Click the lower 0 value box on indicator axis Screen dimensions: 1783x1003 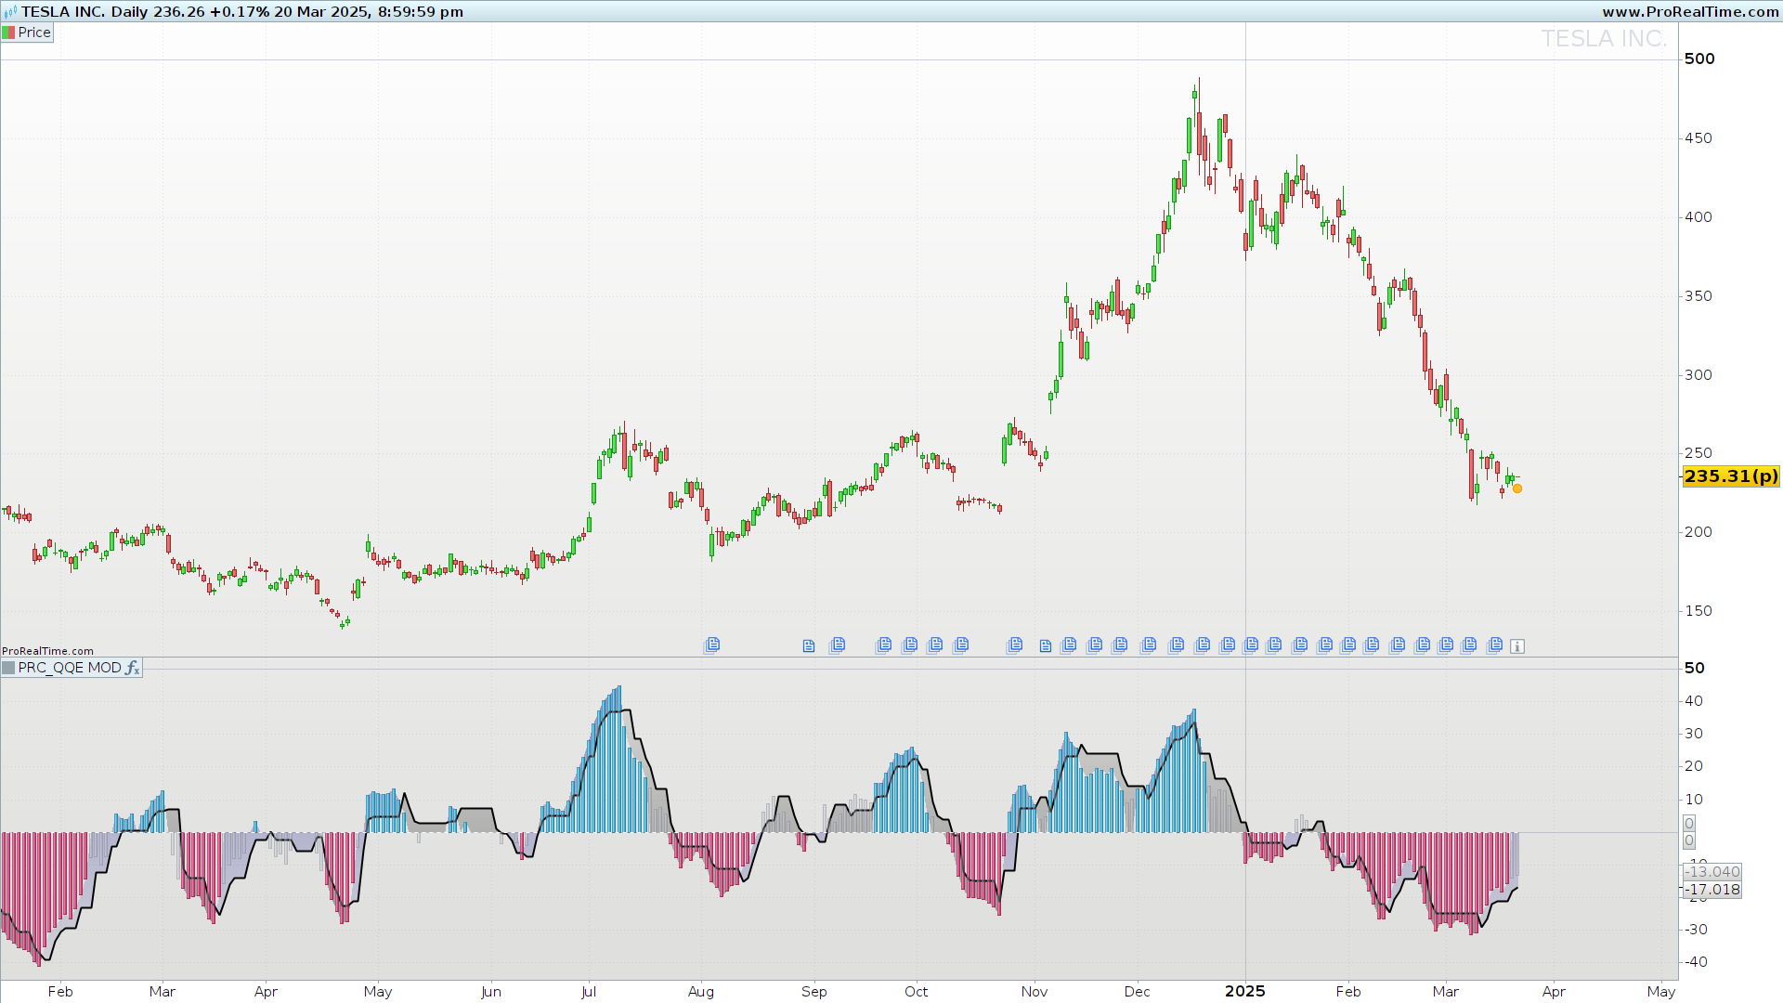pyautogui.click(x=1689, y=840)
